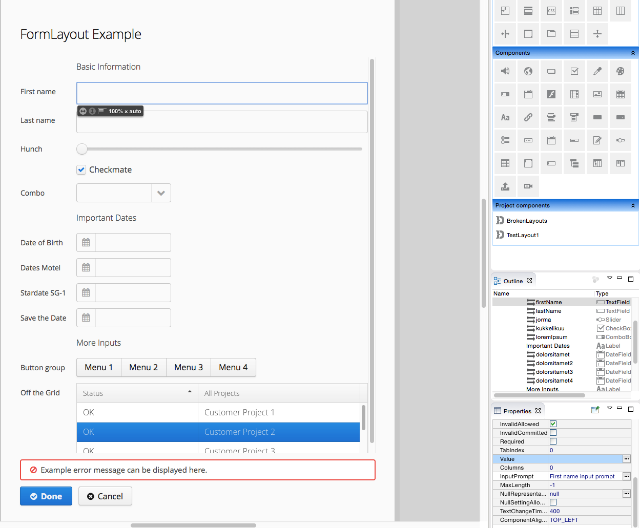Select the Link component icon
Viewport: 640px width, 528px height.
(528, 117)
